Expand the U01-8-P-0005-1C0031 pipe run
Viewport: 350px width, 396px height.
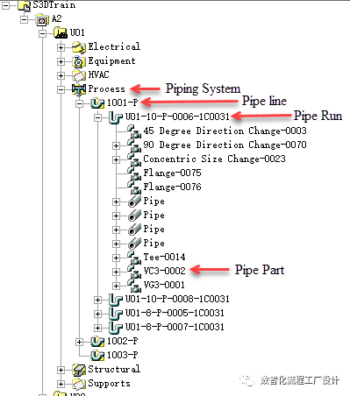[97, 314]
